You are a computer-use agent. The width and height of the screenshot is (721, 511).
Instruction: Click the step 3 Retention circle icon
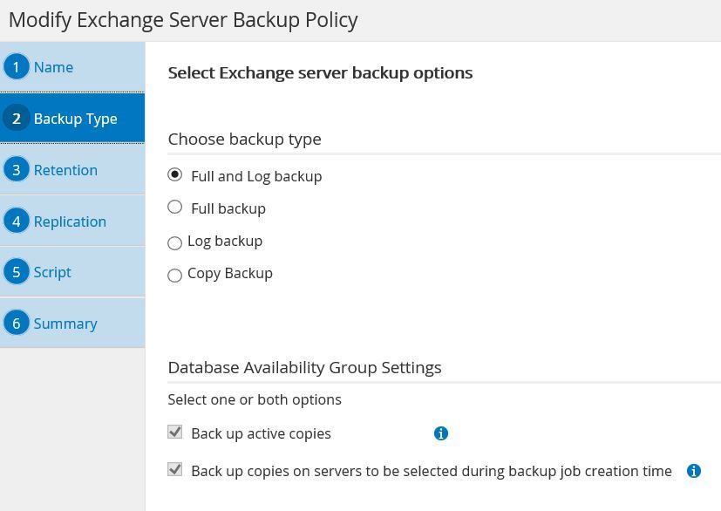pyautogui.click(x=16, y=170)
